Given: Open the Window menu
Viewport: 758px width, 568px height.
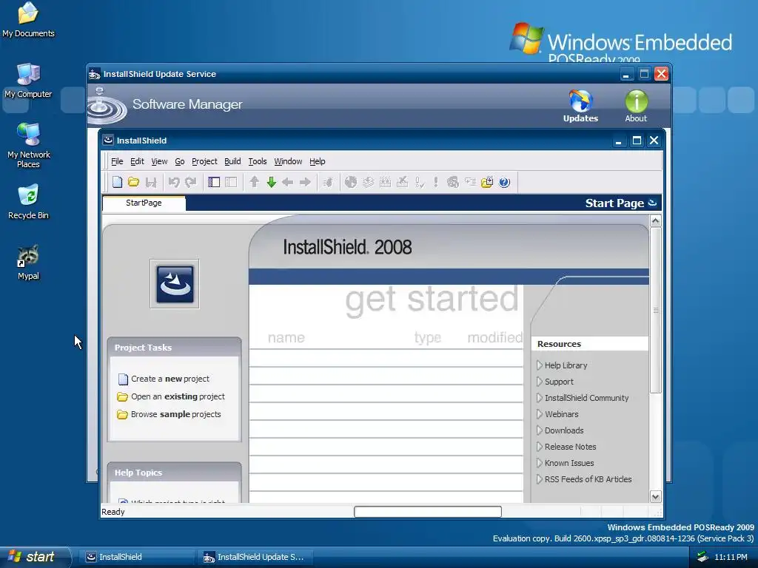Looking at the screenshot, I should coord(288,161).
